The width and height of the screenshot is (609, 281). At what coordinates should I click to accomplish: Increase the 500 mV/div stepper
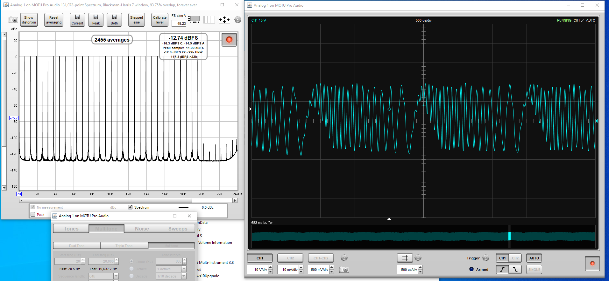click(331, 267)
